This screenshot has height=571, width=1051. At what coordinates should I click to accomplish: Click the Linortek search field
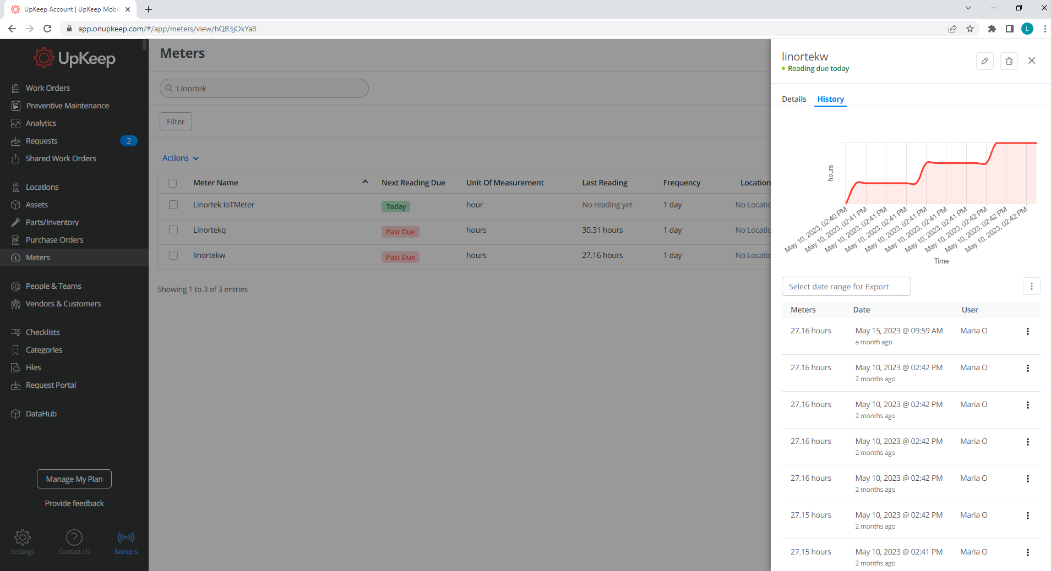point(264,89)
